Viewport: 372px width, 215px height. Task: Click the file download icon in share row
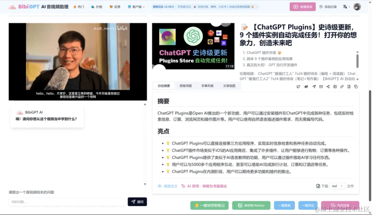click(349, 87)
